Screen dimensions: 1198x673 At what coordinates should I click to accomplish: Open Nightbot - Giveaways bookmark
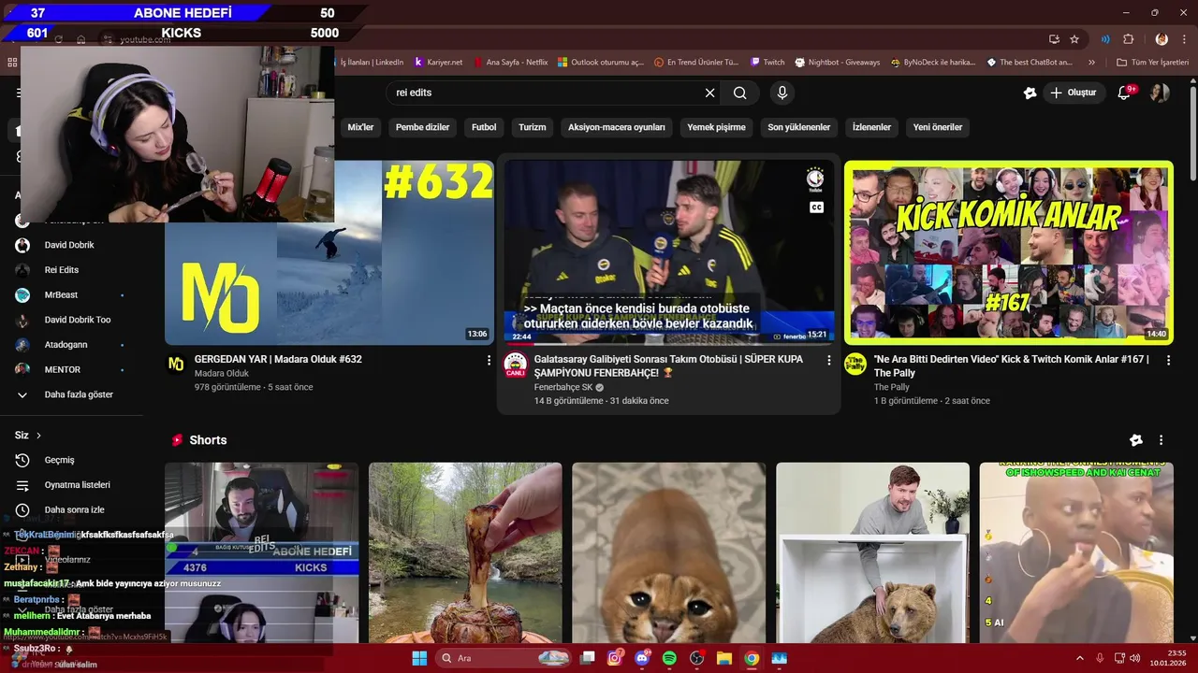pos(838,63)
